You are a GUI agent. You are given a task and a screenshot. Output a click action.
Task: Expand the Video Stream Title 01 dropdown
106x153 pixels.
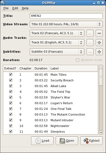coord(66,24)
